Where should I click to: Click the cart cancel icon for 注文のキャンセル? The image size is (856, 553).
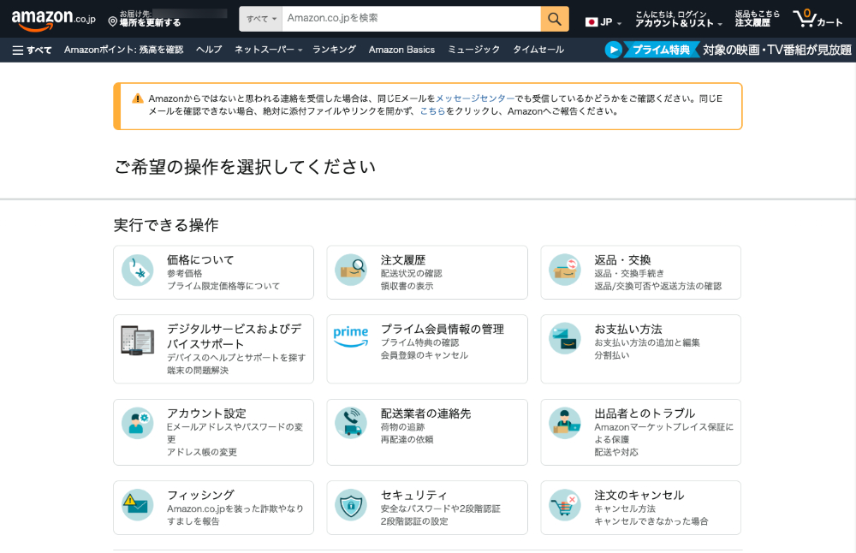pos(565,505)
